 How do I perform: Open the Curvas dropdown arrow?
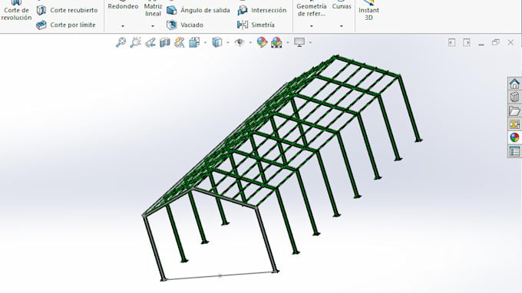[x=342, y=26]
